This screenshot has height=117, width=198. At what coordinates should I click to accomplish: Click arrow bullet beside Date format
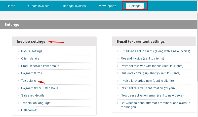click(x=18, y=110)
